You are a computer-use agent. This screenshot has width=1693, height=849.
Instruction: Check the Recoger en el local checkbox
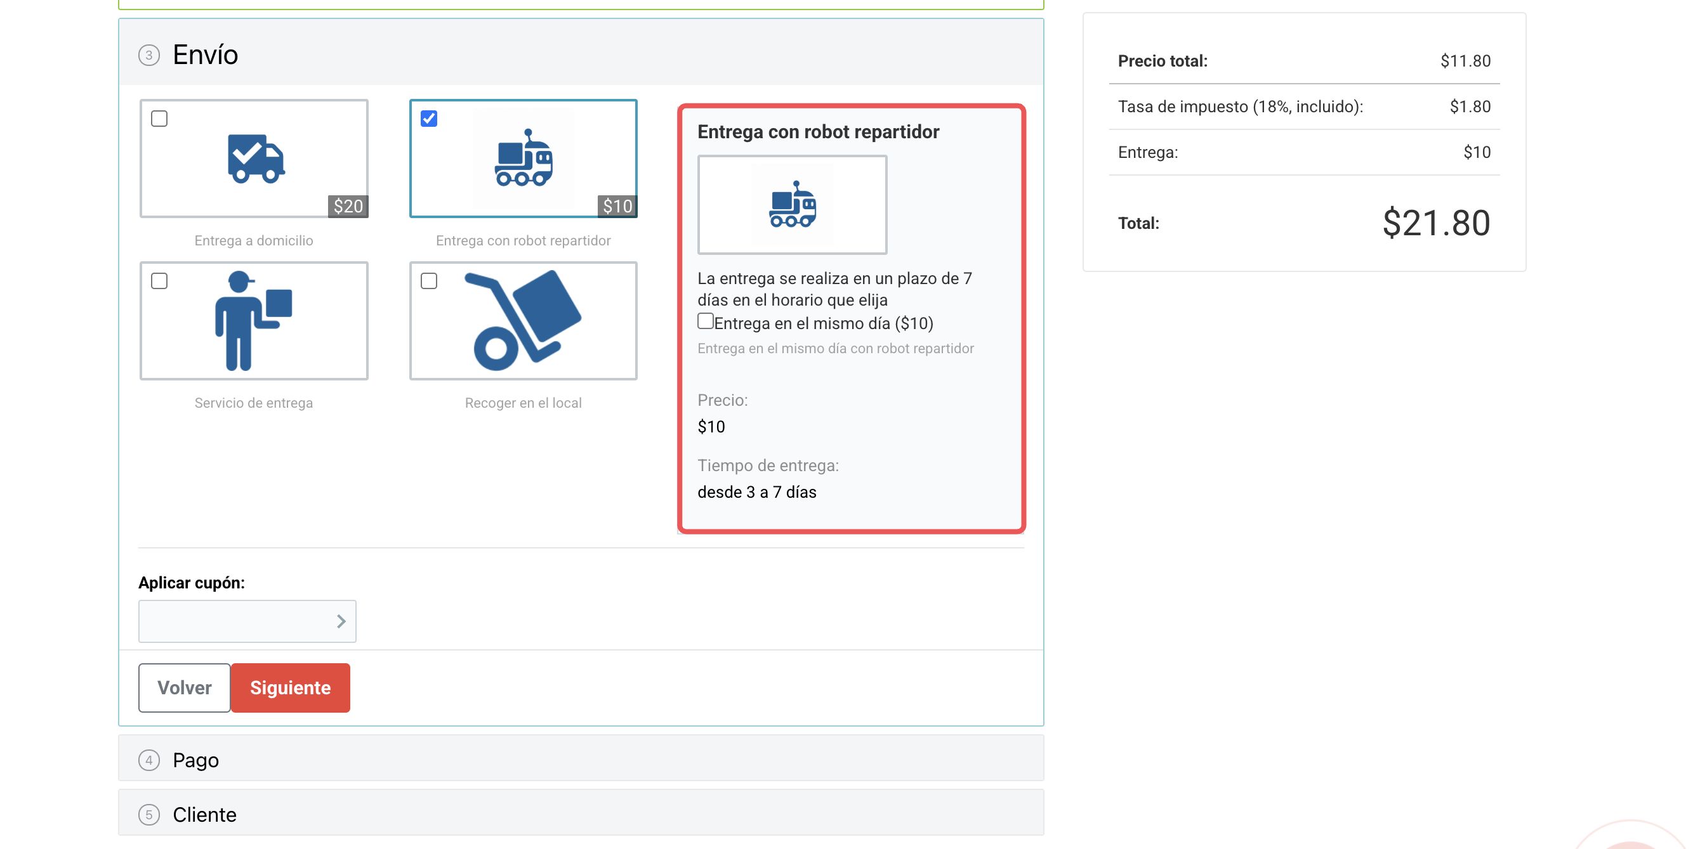pos(429,281)
